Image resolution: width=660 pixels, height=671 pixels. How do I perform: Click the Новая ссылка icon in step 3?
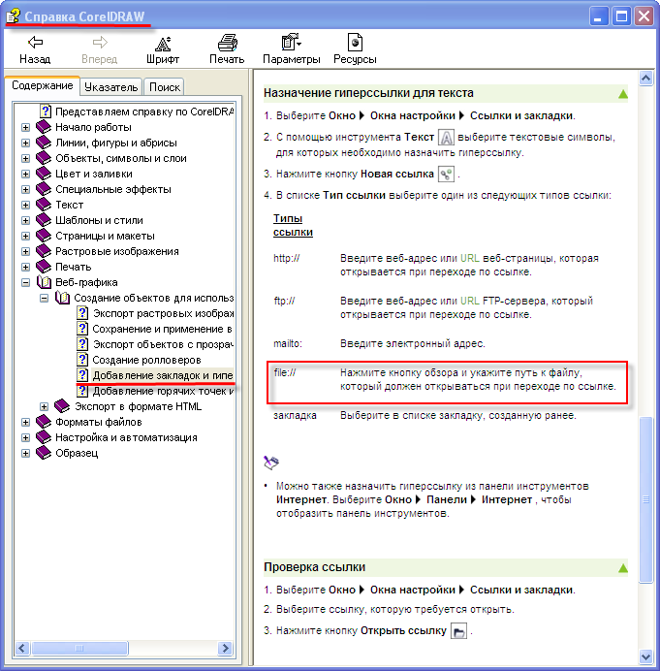coord(446,175)
